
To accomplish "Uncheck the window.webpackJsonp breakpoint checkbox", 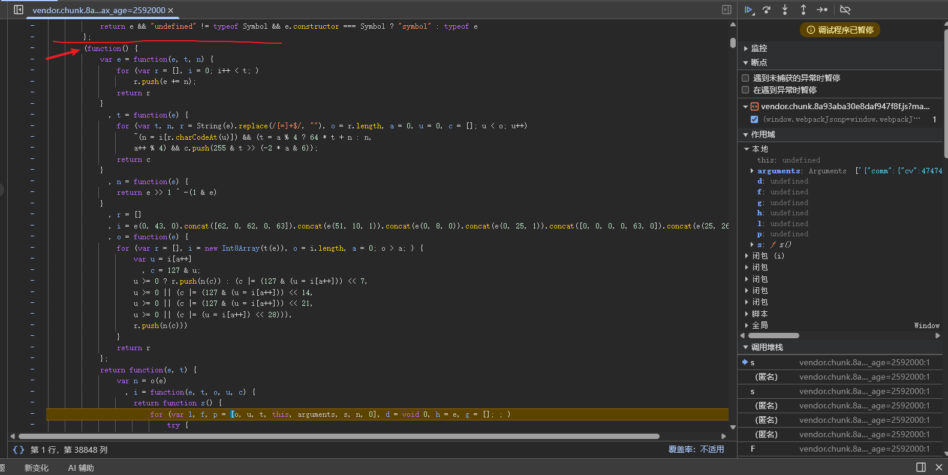I will coord(754,119).
